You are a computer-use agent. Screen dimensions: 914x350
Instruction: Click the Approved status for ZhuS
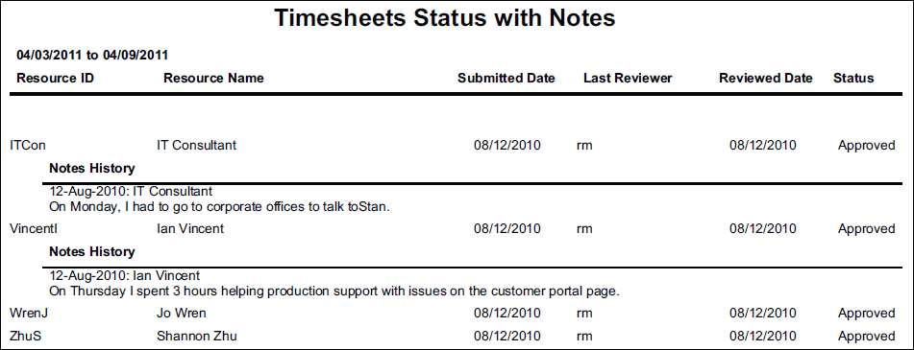coord(867,336)
